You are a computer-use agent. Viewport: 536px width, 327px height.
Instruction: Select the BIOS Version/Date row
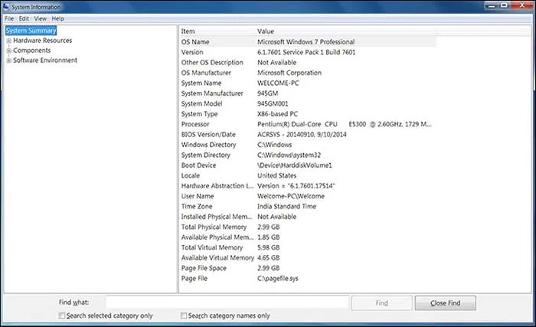click(308, 134)
